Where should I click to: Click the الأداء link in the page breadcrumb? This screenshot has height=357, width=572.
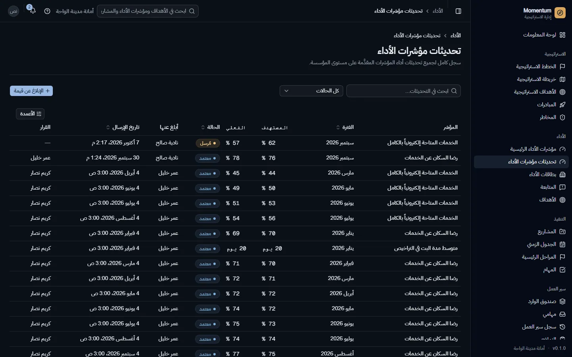[x=456, y=35]
